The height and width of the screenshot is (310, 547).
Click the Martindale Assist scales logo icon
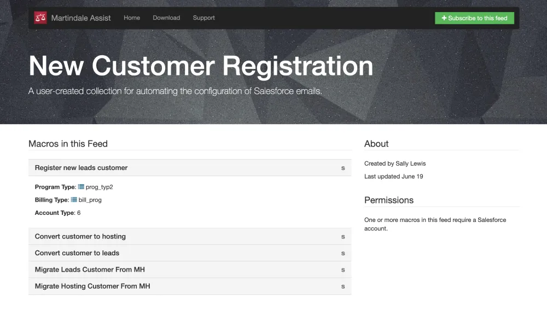(x=40, y=18)
